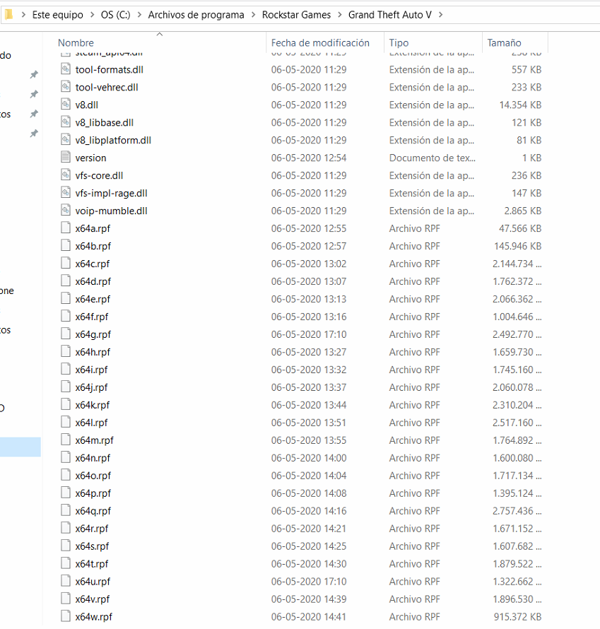
Task: Click the file name x64u.rpf
Action: [93, 582]
